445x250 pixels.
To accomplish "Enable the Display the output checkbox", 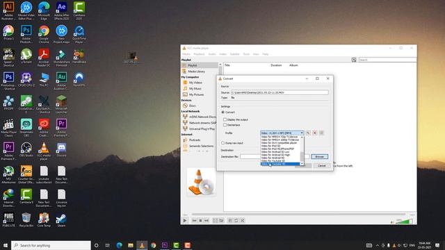I will coord(225,119).
